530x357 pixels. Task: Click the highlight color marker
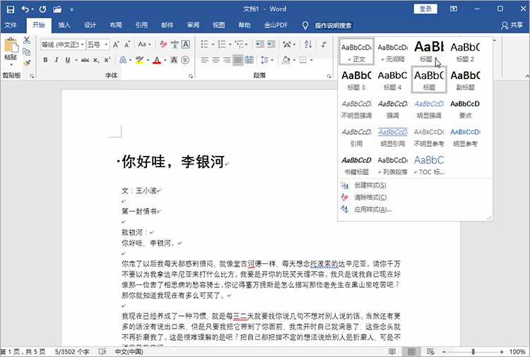(x=140, y=60)
